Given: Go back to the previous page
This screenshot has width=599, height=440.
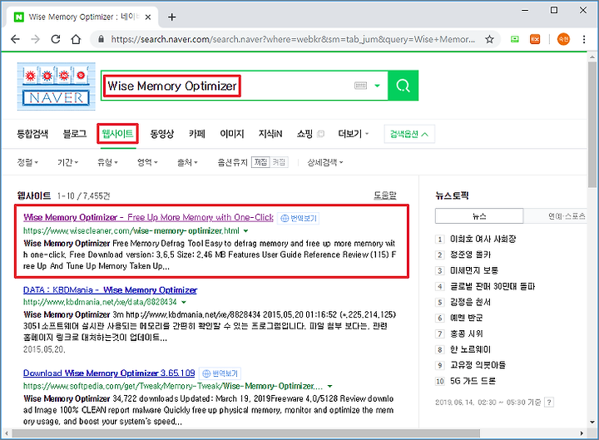Looking at the screenshot, I should click(15, 39).
